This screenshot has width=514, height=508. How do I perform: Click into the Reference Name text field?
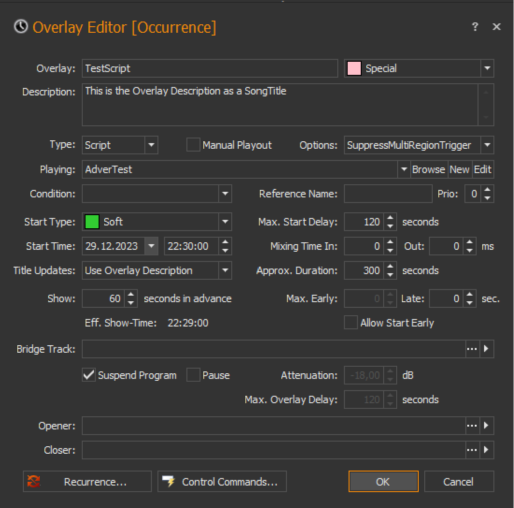[388, 194]
